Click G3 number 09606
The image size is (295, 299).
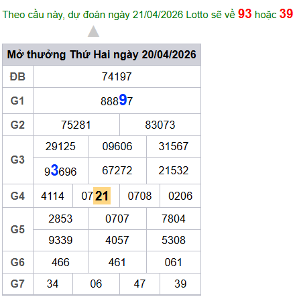(x=117, y=147)
